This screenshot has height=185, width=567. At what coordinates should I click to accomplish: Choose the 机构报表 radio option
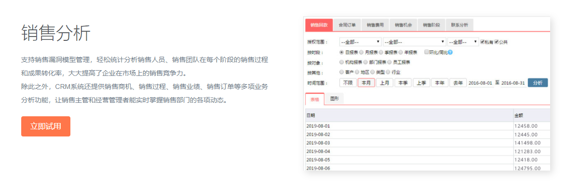tap(342, 62)
